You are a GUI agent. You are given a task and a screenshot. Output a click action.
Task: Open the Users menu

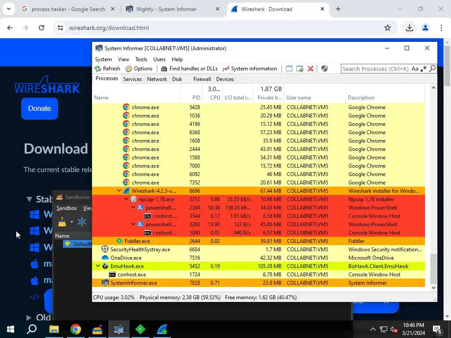(x=159, y=59)
